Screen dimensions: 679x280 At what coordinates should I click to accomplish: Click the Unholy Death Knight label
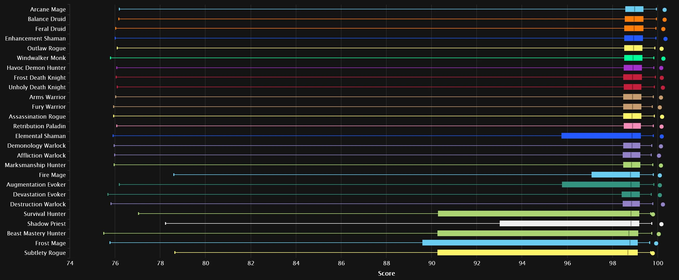click(x=37, y=87)
